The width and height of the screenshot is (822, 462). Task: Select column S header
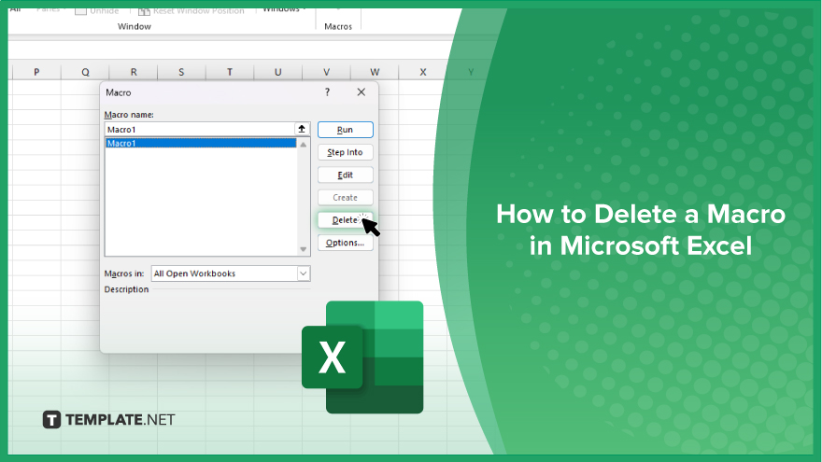(x=181, y=72)
